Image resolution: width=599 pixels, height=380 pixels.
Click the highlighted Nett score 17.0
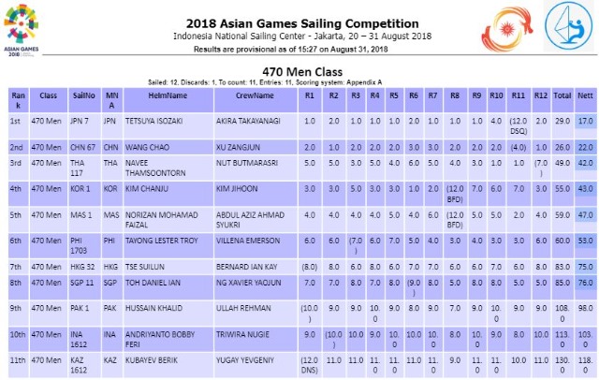586,122
